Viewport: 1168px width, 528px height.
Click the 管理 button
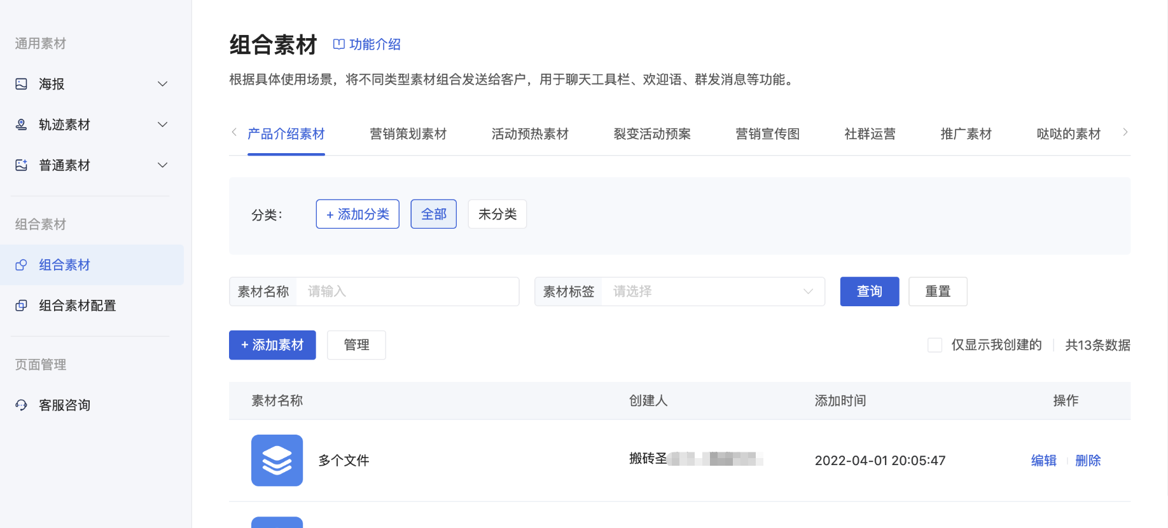click(356, 345)
